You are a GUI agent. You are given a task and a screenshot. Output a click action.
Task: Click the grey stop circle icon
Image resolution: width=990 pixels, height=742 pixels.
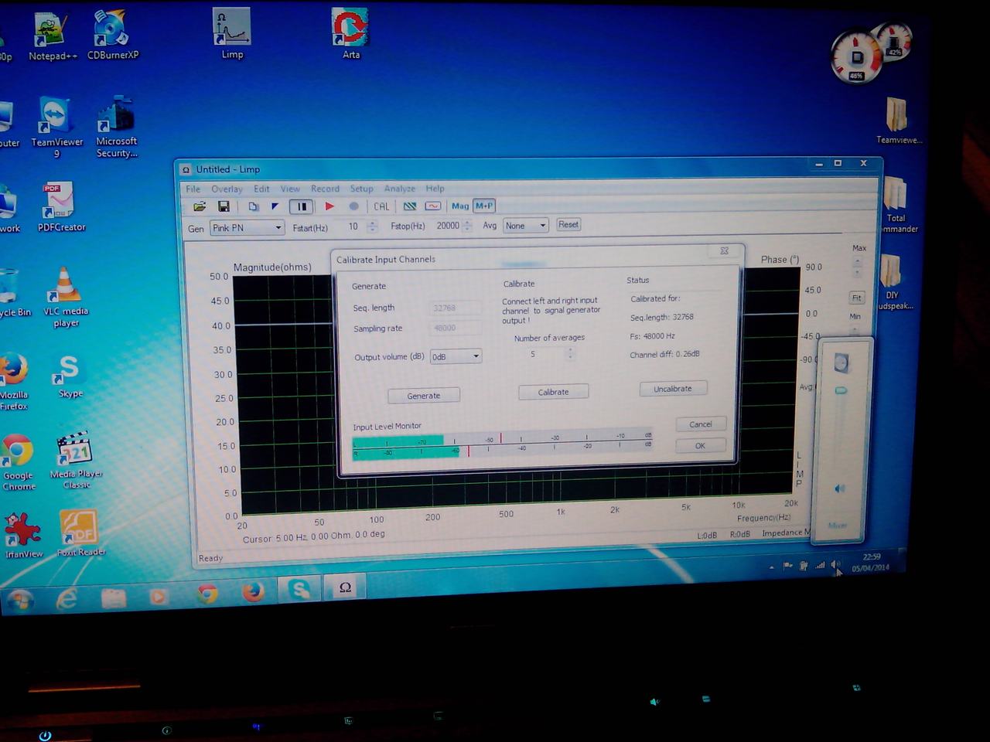coord(353,206)
